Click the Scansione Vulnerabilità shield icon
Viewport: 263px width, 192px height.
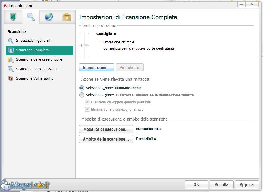click(x=11, y=79)
